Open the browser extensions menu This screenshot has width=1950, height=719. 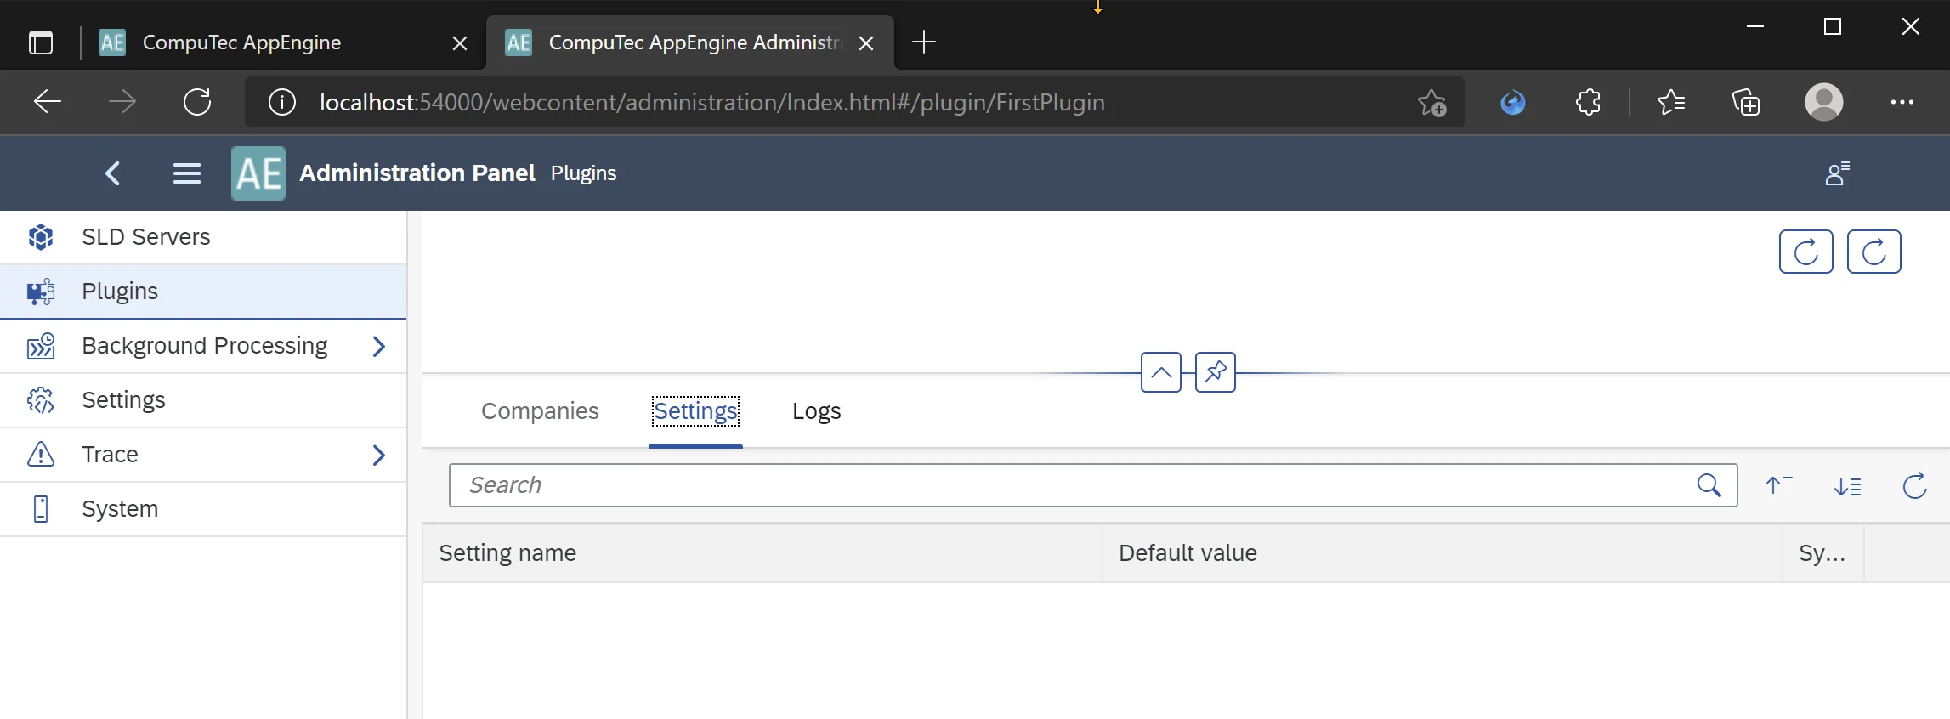[1588, 102]
